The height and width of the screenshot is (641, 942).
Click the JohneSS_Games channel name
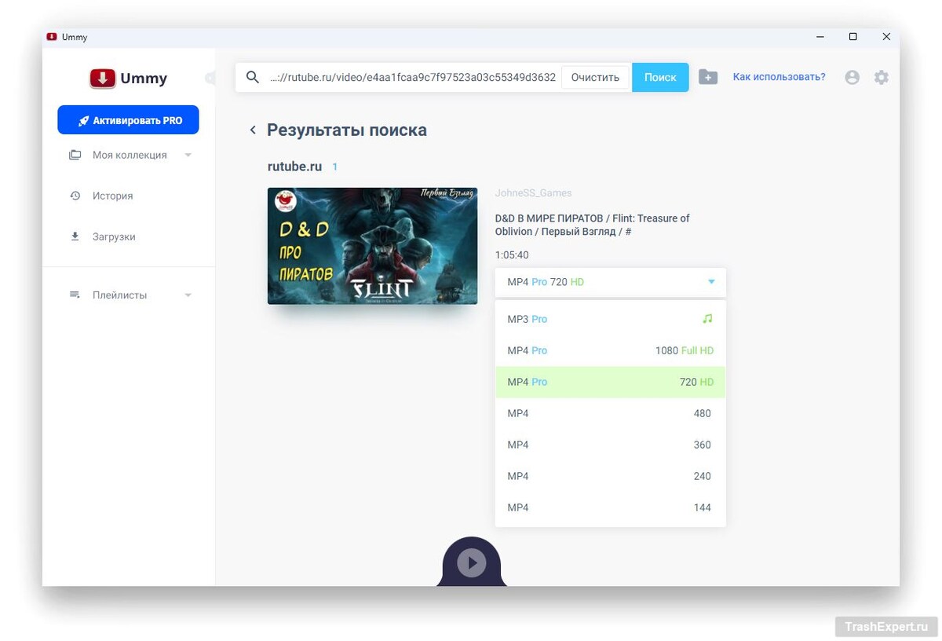(533, 193)
